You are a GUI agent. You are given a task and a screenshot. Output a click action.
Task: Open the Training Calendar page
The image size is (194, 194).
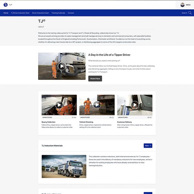58,13
